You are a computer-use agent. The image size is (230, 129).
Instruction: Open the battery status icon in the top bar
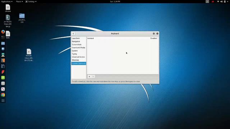pyautogui.click(x=225, y=1)
